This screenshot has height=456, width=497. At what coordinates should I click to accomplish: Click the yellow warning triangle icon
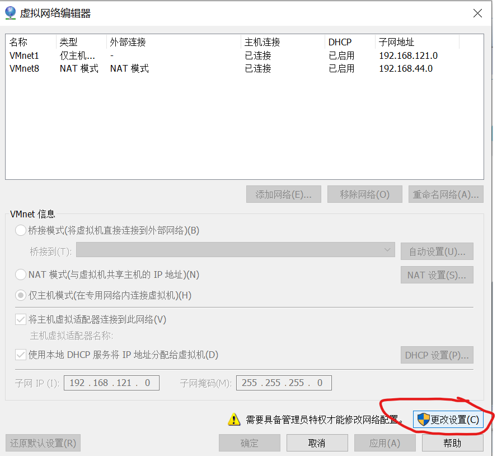(x=234, y=420)
